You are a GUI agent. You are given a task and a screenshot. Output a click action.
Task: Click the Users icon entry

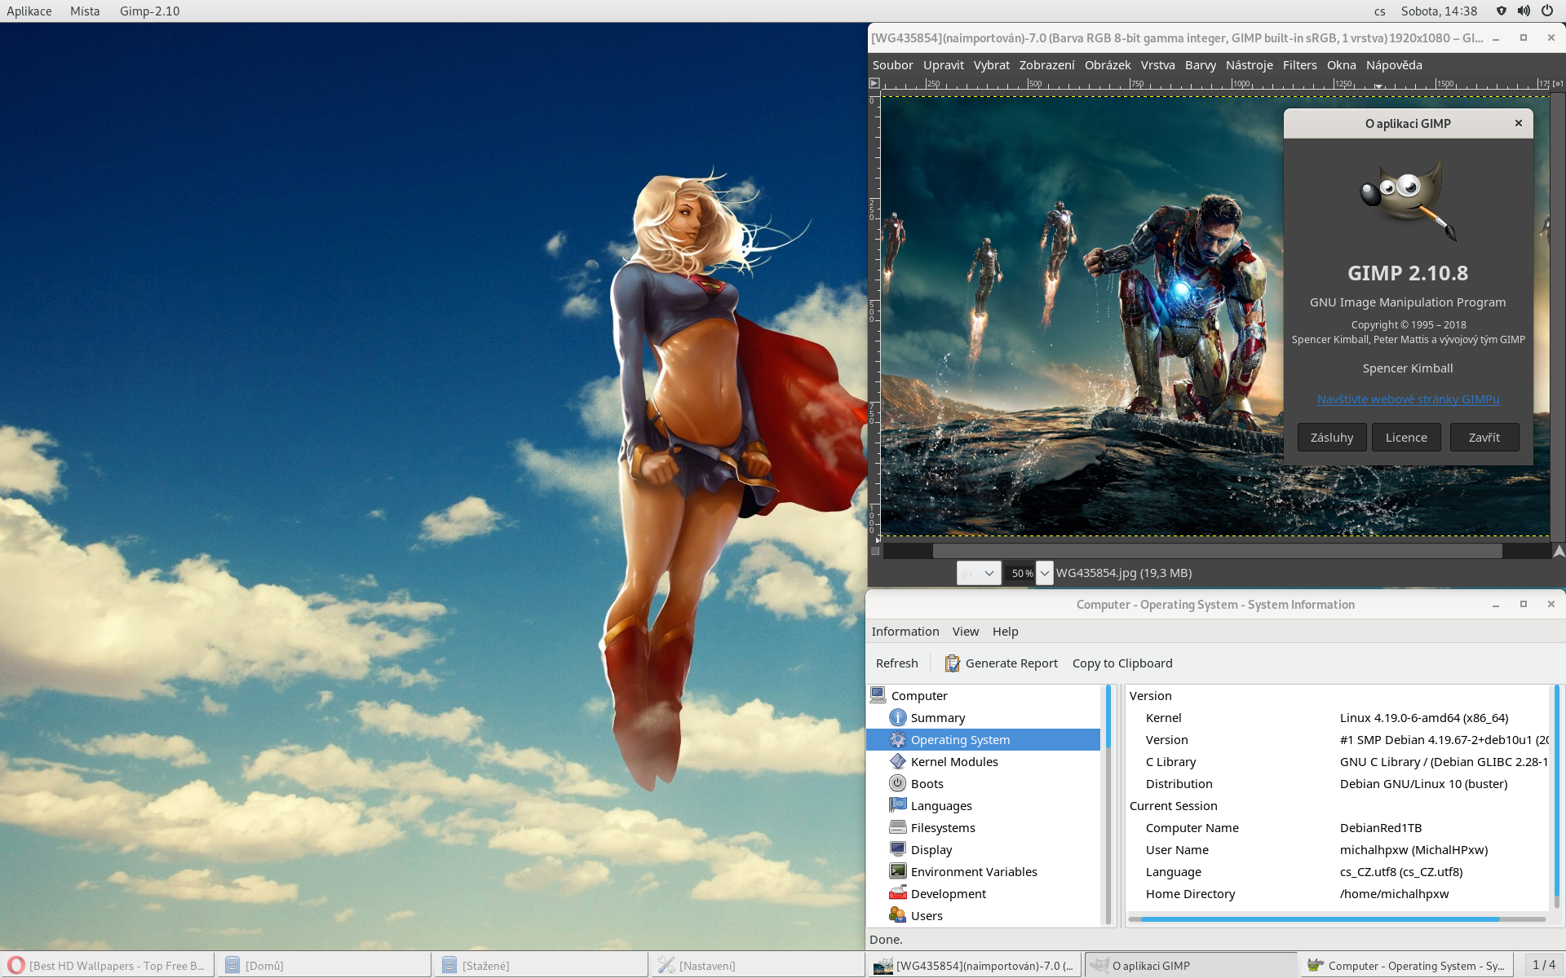click(x=897, y=915)
